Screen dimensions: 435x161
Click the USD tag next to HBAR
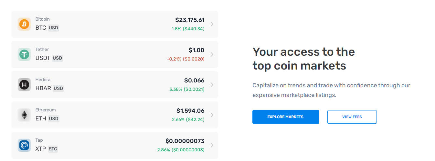click(x=58, y=89)
